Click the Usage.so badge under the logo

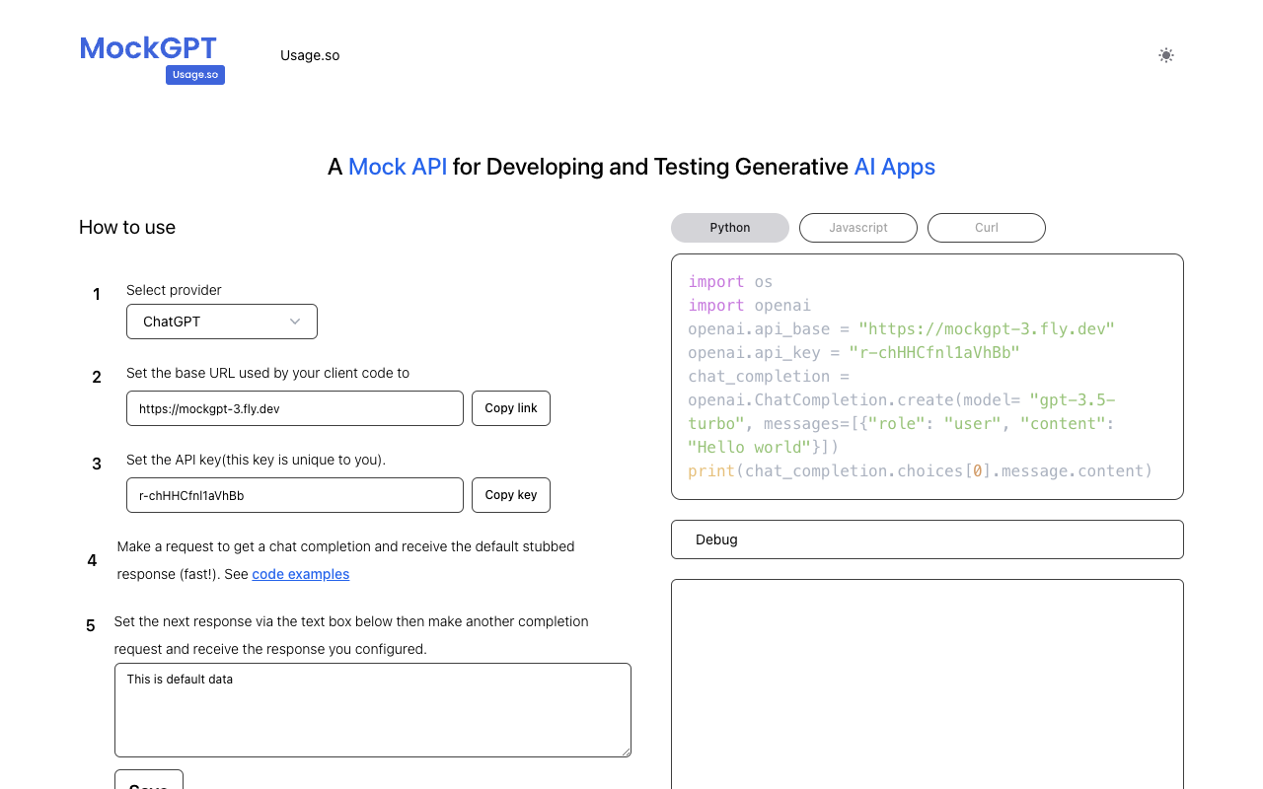[194, 74]
